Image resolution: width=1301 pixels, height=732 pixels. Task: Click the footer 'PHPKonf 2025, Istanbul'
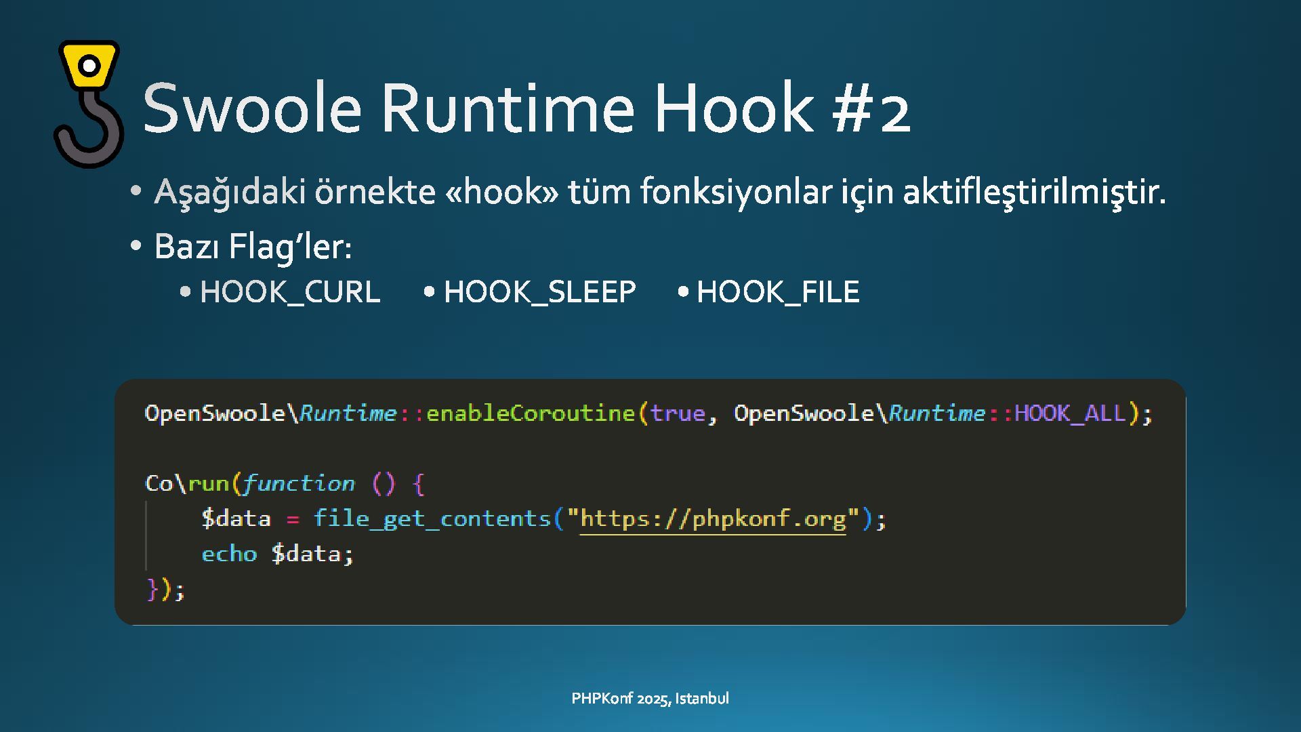650,699
